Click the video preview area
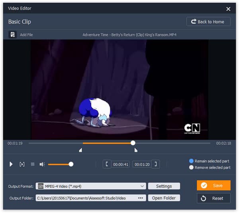 pos(119,90)
